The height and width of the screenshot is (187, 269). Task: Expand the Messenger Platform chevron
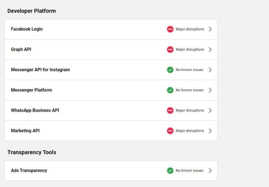point(210,90)
